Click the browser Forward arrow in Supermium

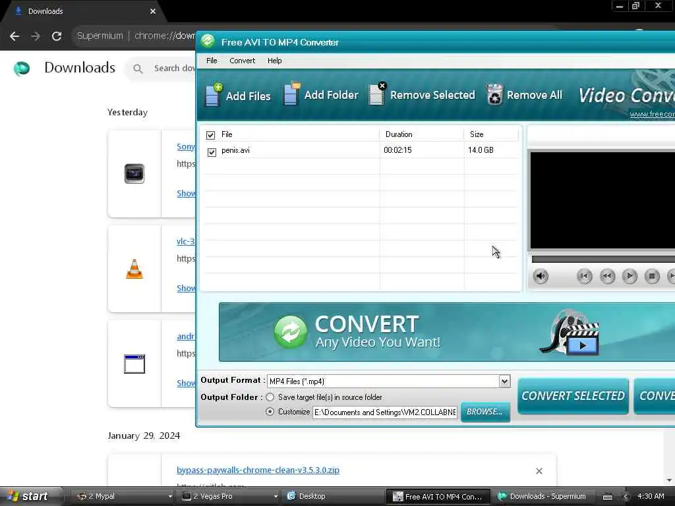[x=36, y=36]
